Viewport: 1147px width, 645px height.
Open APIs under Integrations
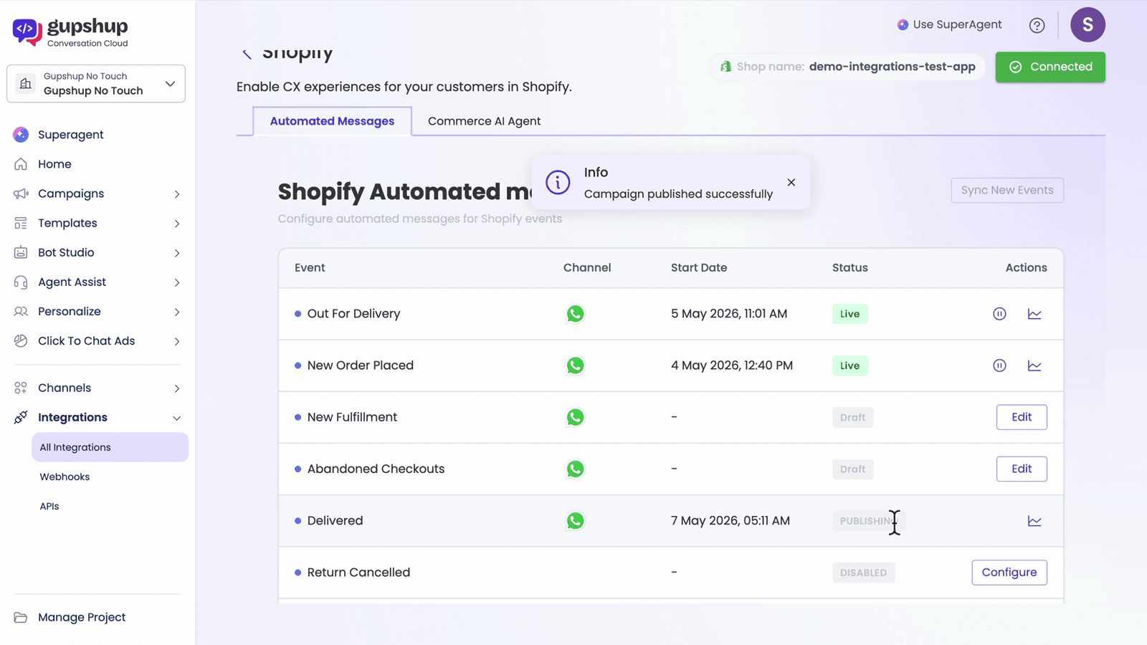49,506
